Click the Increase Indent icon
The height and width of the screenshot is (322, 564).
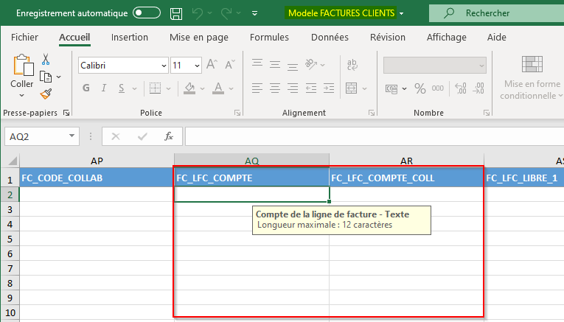click(x=329, y=88)
